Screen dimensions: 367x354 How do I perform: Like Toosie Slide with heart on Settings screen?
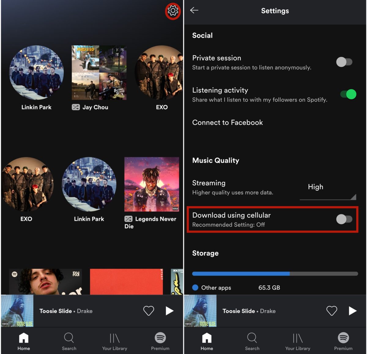coord(332,311)
